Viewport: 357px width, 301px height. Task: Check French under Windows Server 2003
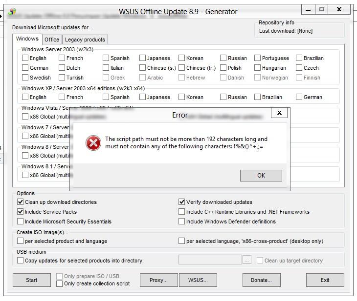tap(62, 58)
